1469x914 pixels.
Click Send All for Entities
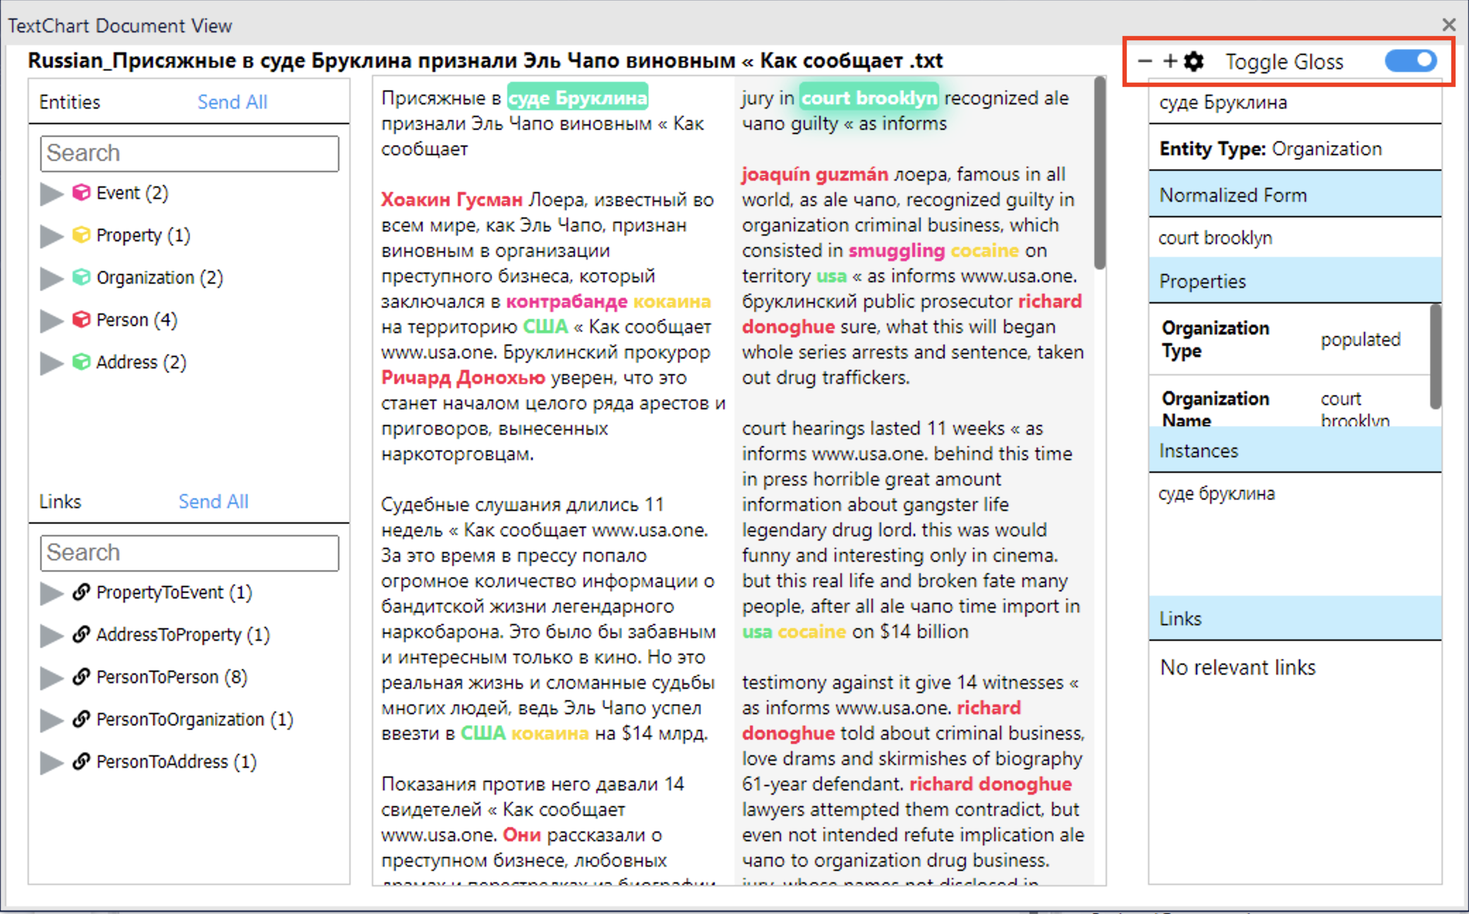pos(232,102)
